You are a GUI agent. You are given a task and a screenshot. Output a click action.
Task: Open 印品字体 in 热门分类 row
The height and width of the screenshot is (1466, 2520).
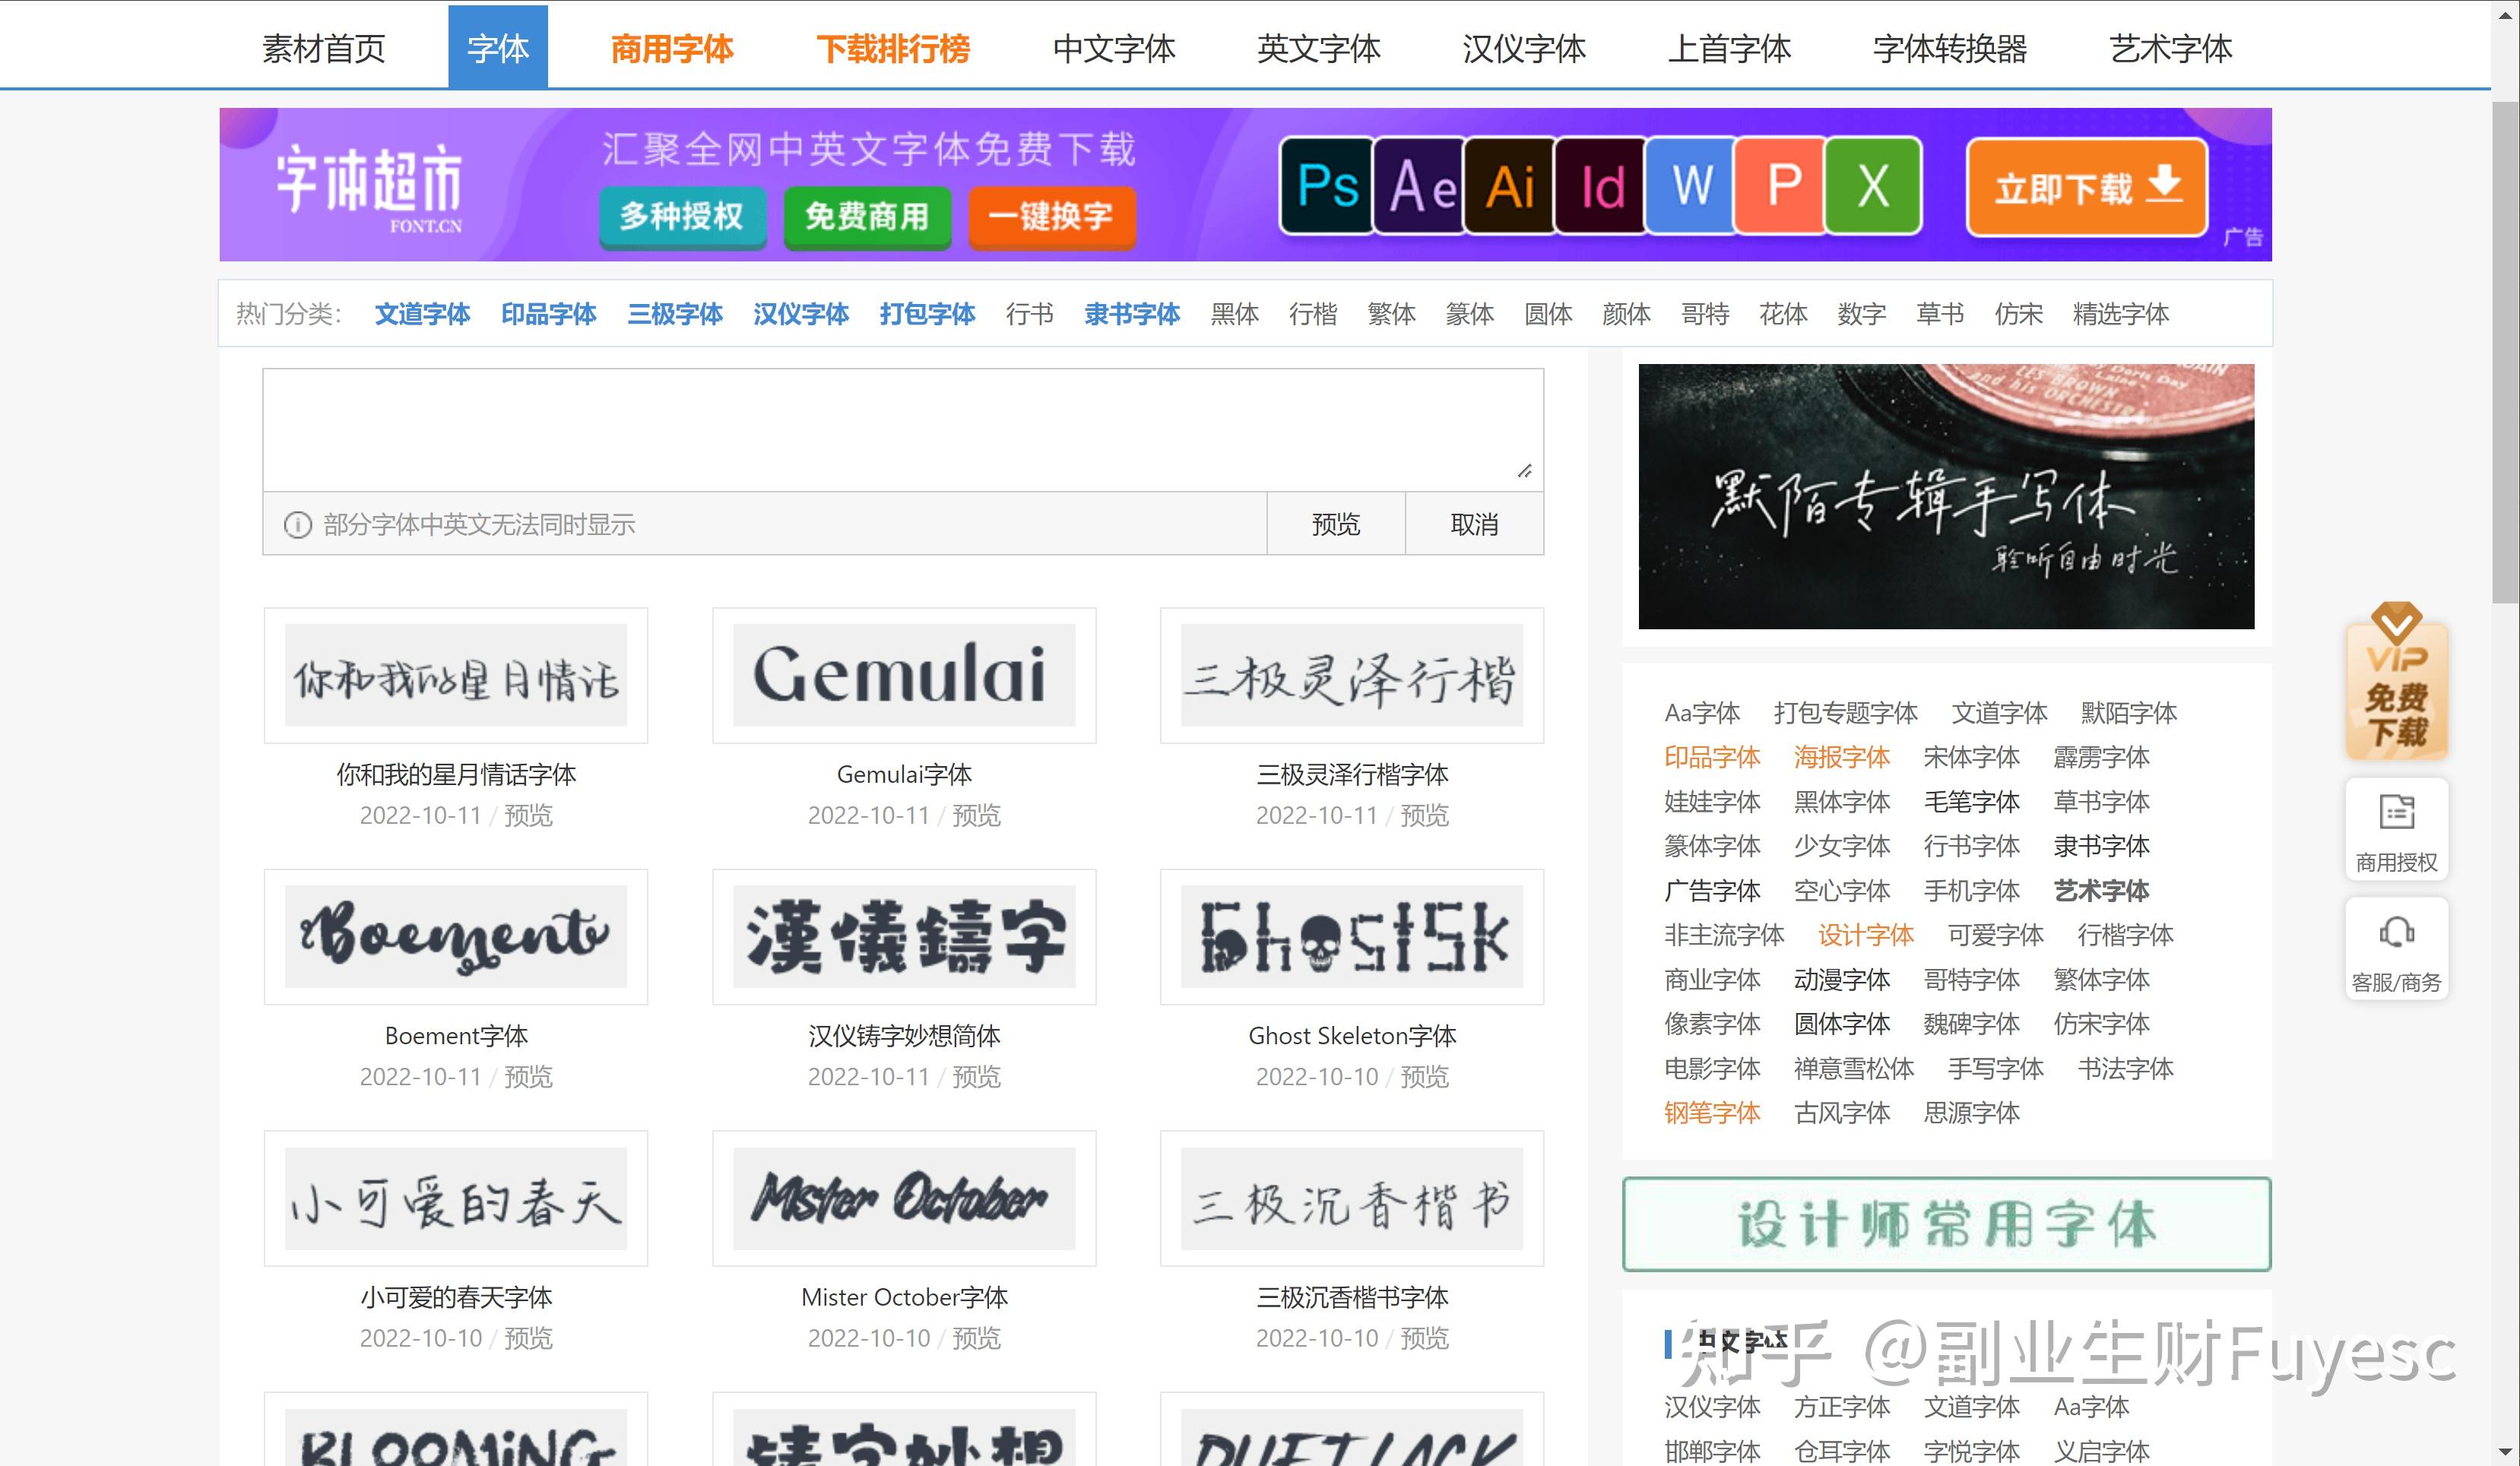pos(548,314)
